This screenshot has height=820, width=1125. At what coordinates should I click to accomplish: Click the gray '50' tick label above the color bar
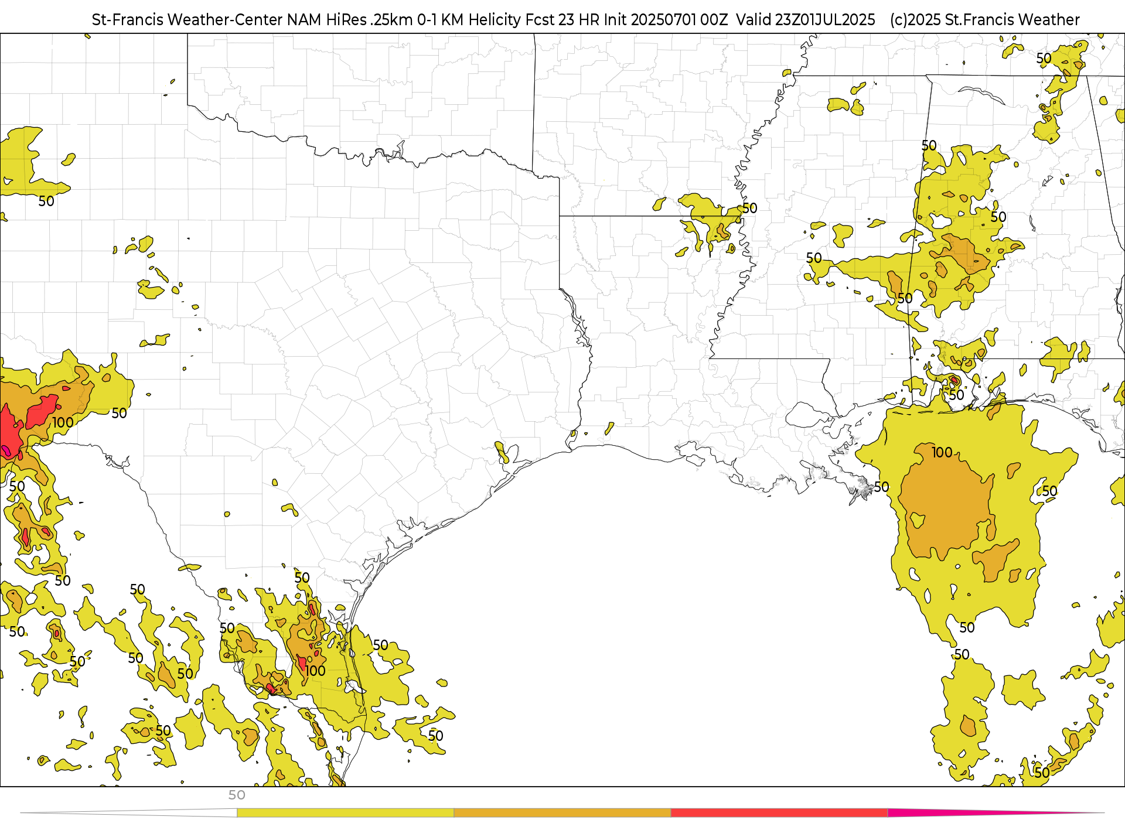pos(237,795)
